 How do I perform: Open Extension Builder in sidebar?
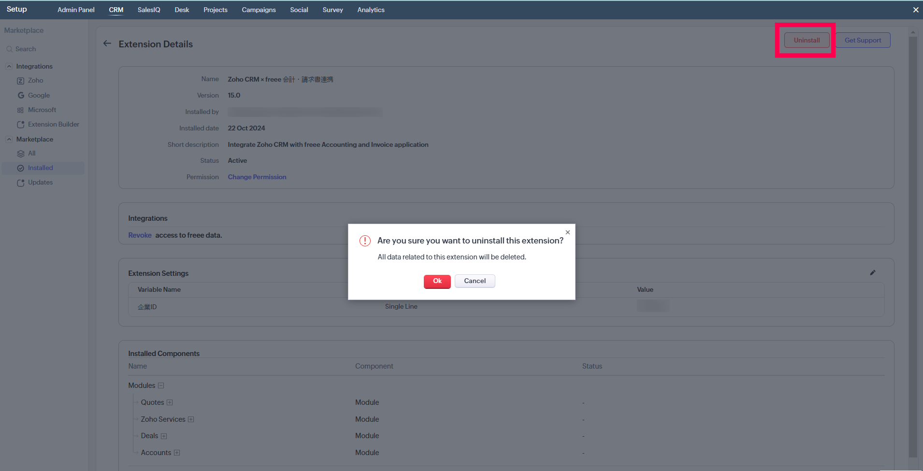(x=53, y=125)
